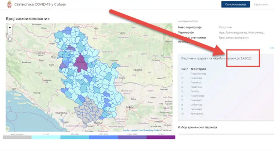Click the filter value Број самоизолованих

click(x=234, y=38)
